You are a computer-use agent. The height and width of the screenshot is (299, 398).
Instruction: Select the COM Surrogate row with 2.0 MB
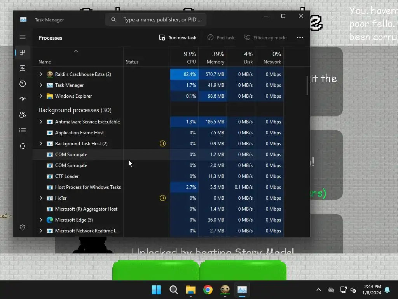[157, 165]
